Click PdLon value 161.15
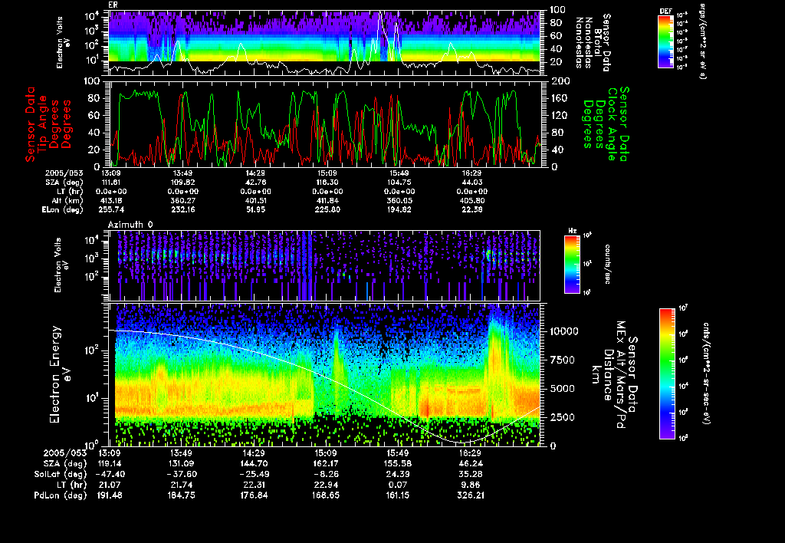This screenshot has width=785, height=543. point(398,495)
